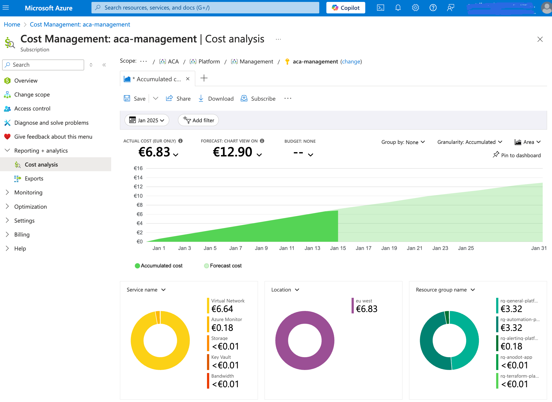Image resolution: width=552 pixels, height=402 pixels.
Task: Show info for Forecast chart view
Action: tap(262, 141)
